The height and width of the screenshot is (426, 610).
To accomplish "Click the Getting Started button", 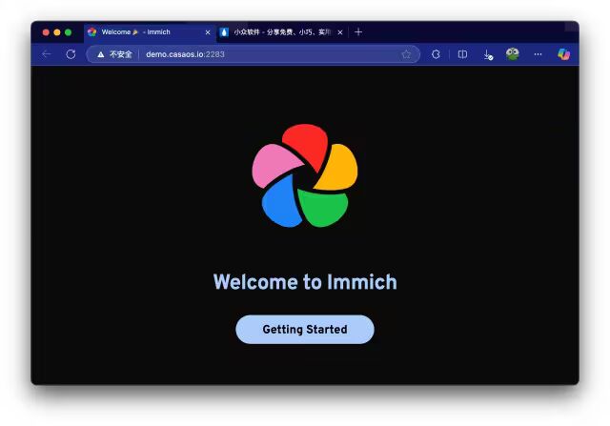I will (305, 329).
